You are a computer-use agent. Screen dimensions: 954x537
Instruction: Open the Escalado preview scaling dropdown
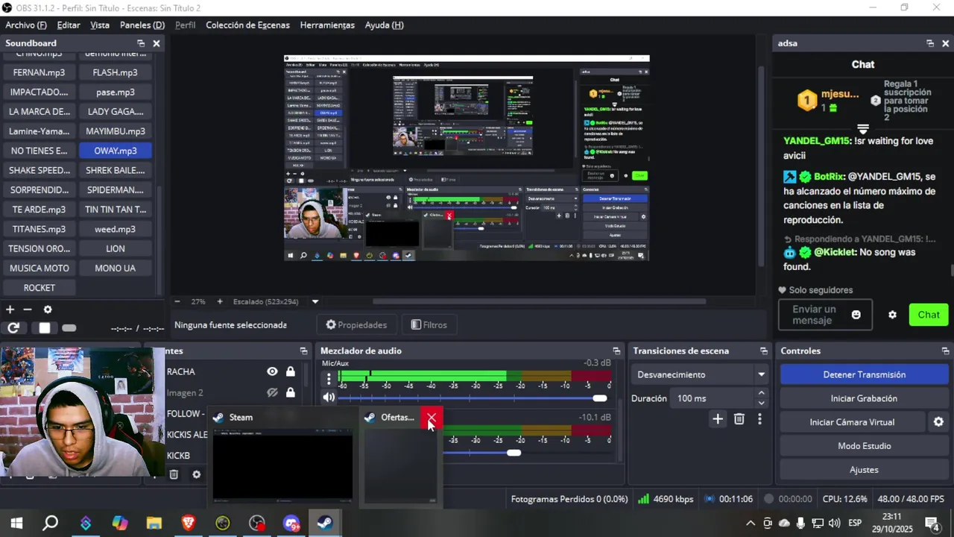click(x=315, y=302)
